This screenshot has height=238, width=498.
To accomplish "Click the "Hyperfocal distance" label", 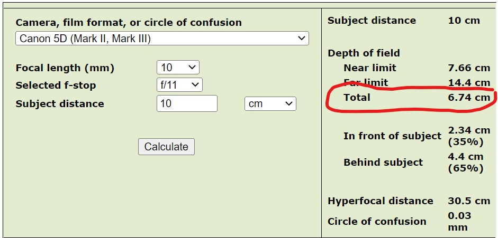I will 380,201.
